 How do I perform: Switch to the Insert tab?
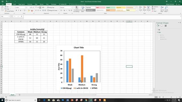15,4
